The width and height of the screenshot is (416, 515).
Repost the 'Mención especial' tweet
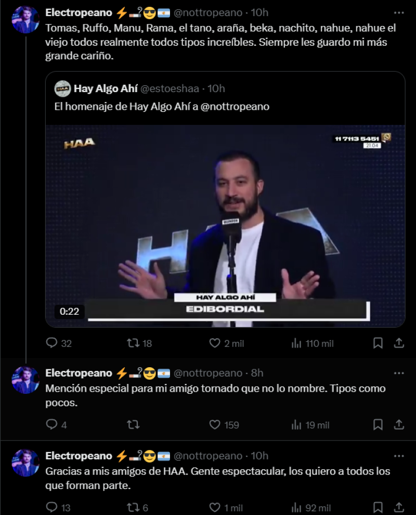click(x=133, y=425)
